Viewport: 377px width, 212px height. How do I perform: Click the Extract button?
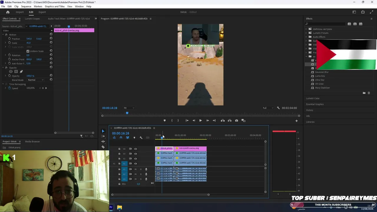click(x=229, y=120)
